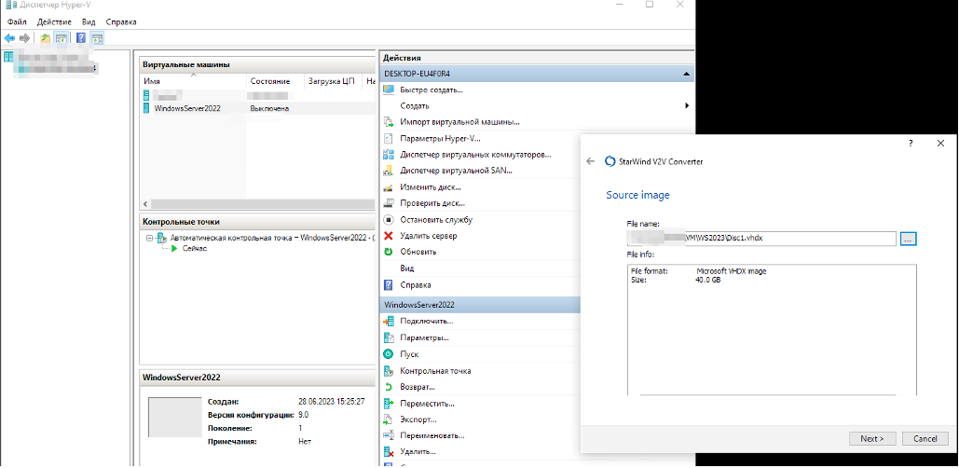Click the green arrow icon beside Сейчас
The image size is (959, 468).
click(x=174, y=248)
